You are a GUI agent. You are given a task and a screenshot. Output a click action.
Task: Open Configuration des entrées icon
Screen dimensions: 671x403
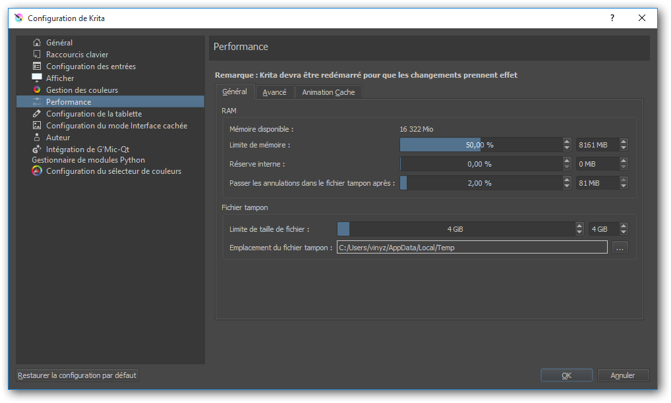(37, 67)
